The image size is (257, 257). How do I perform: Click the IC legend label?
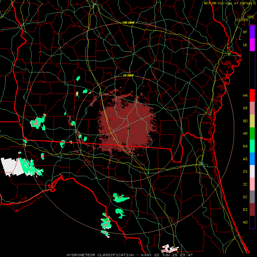245,184
